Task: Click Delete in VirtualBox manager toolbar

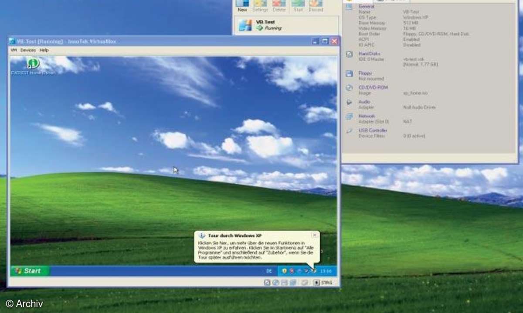Action: 279,6
